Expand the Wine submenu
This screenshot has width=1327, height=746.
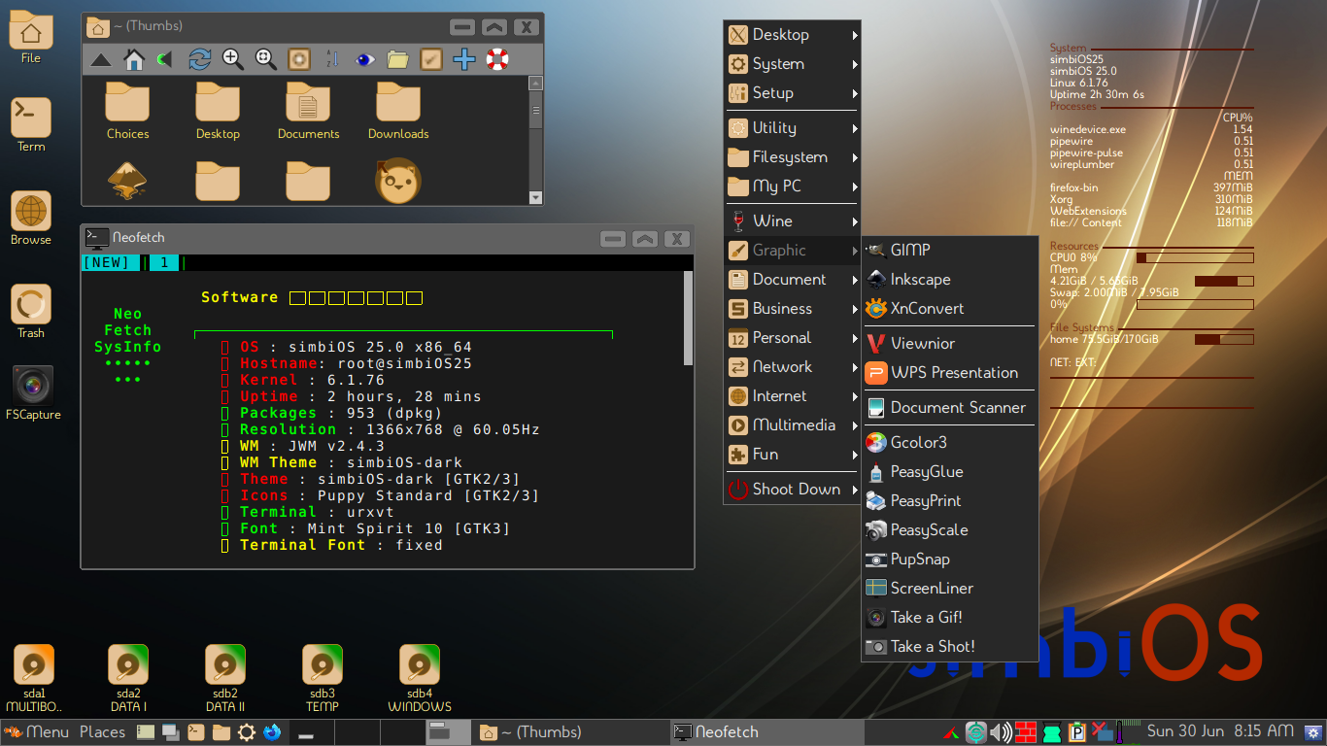pyautogui.click(x=793, y=221)
